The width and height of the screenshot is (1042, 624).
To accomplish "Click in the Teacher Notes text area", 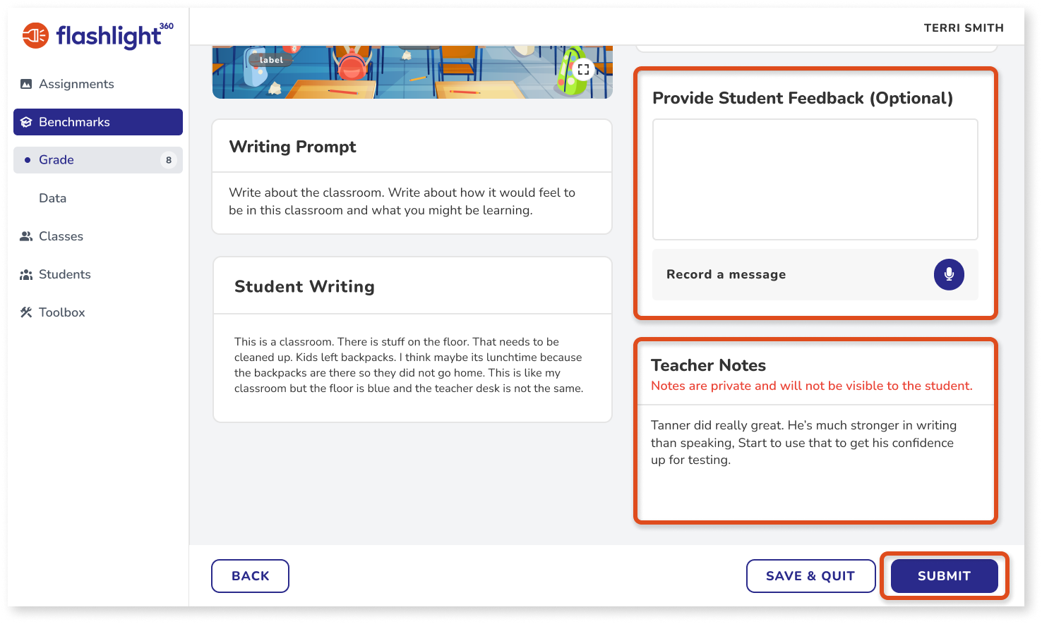I will (x=815, y=462).
